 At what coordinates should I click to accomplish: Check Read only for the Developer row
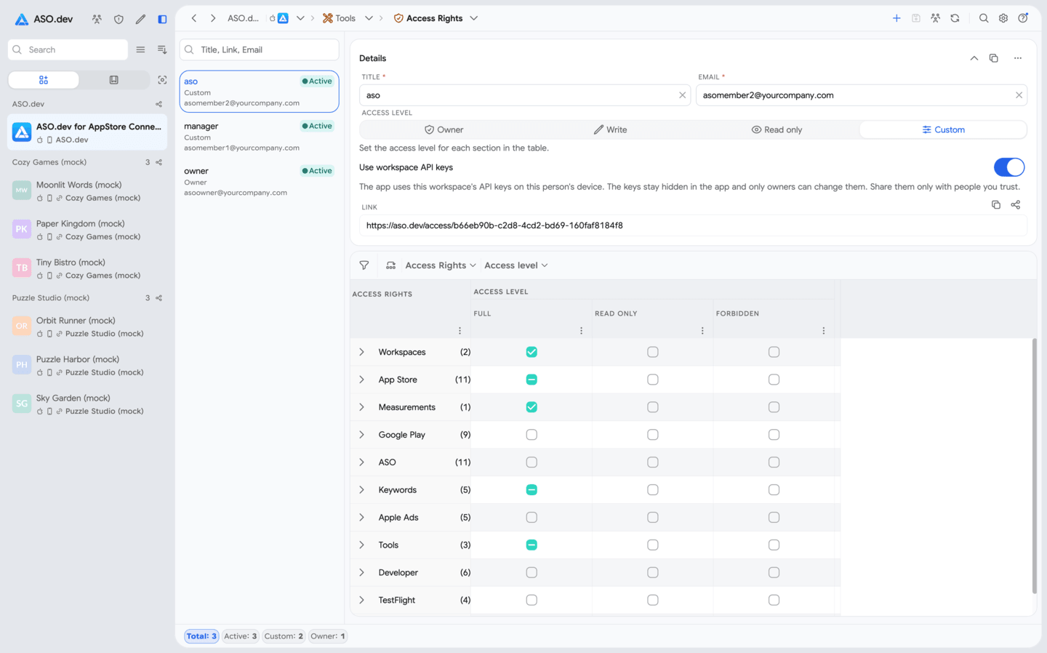[x=653, y=573]
